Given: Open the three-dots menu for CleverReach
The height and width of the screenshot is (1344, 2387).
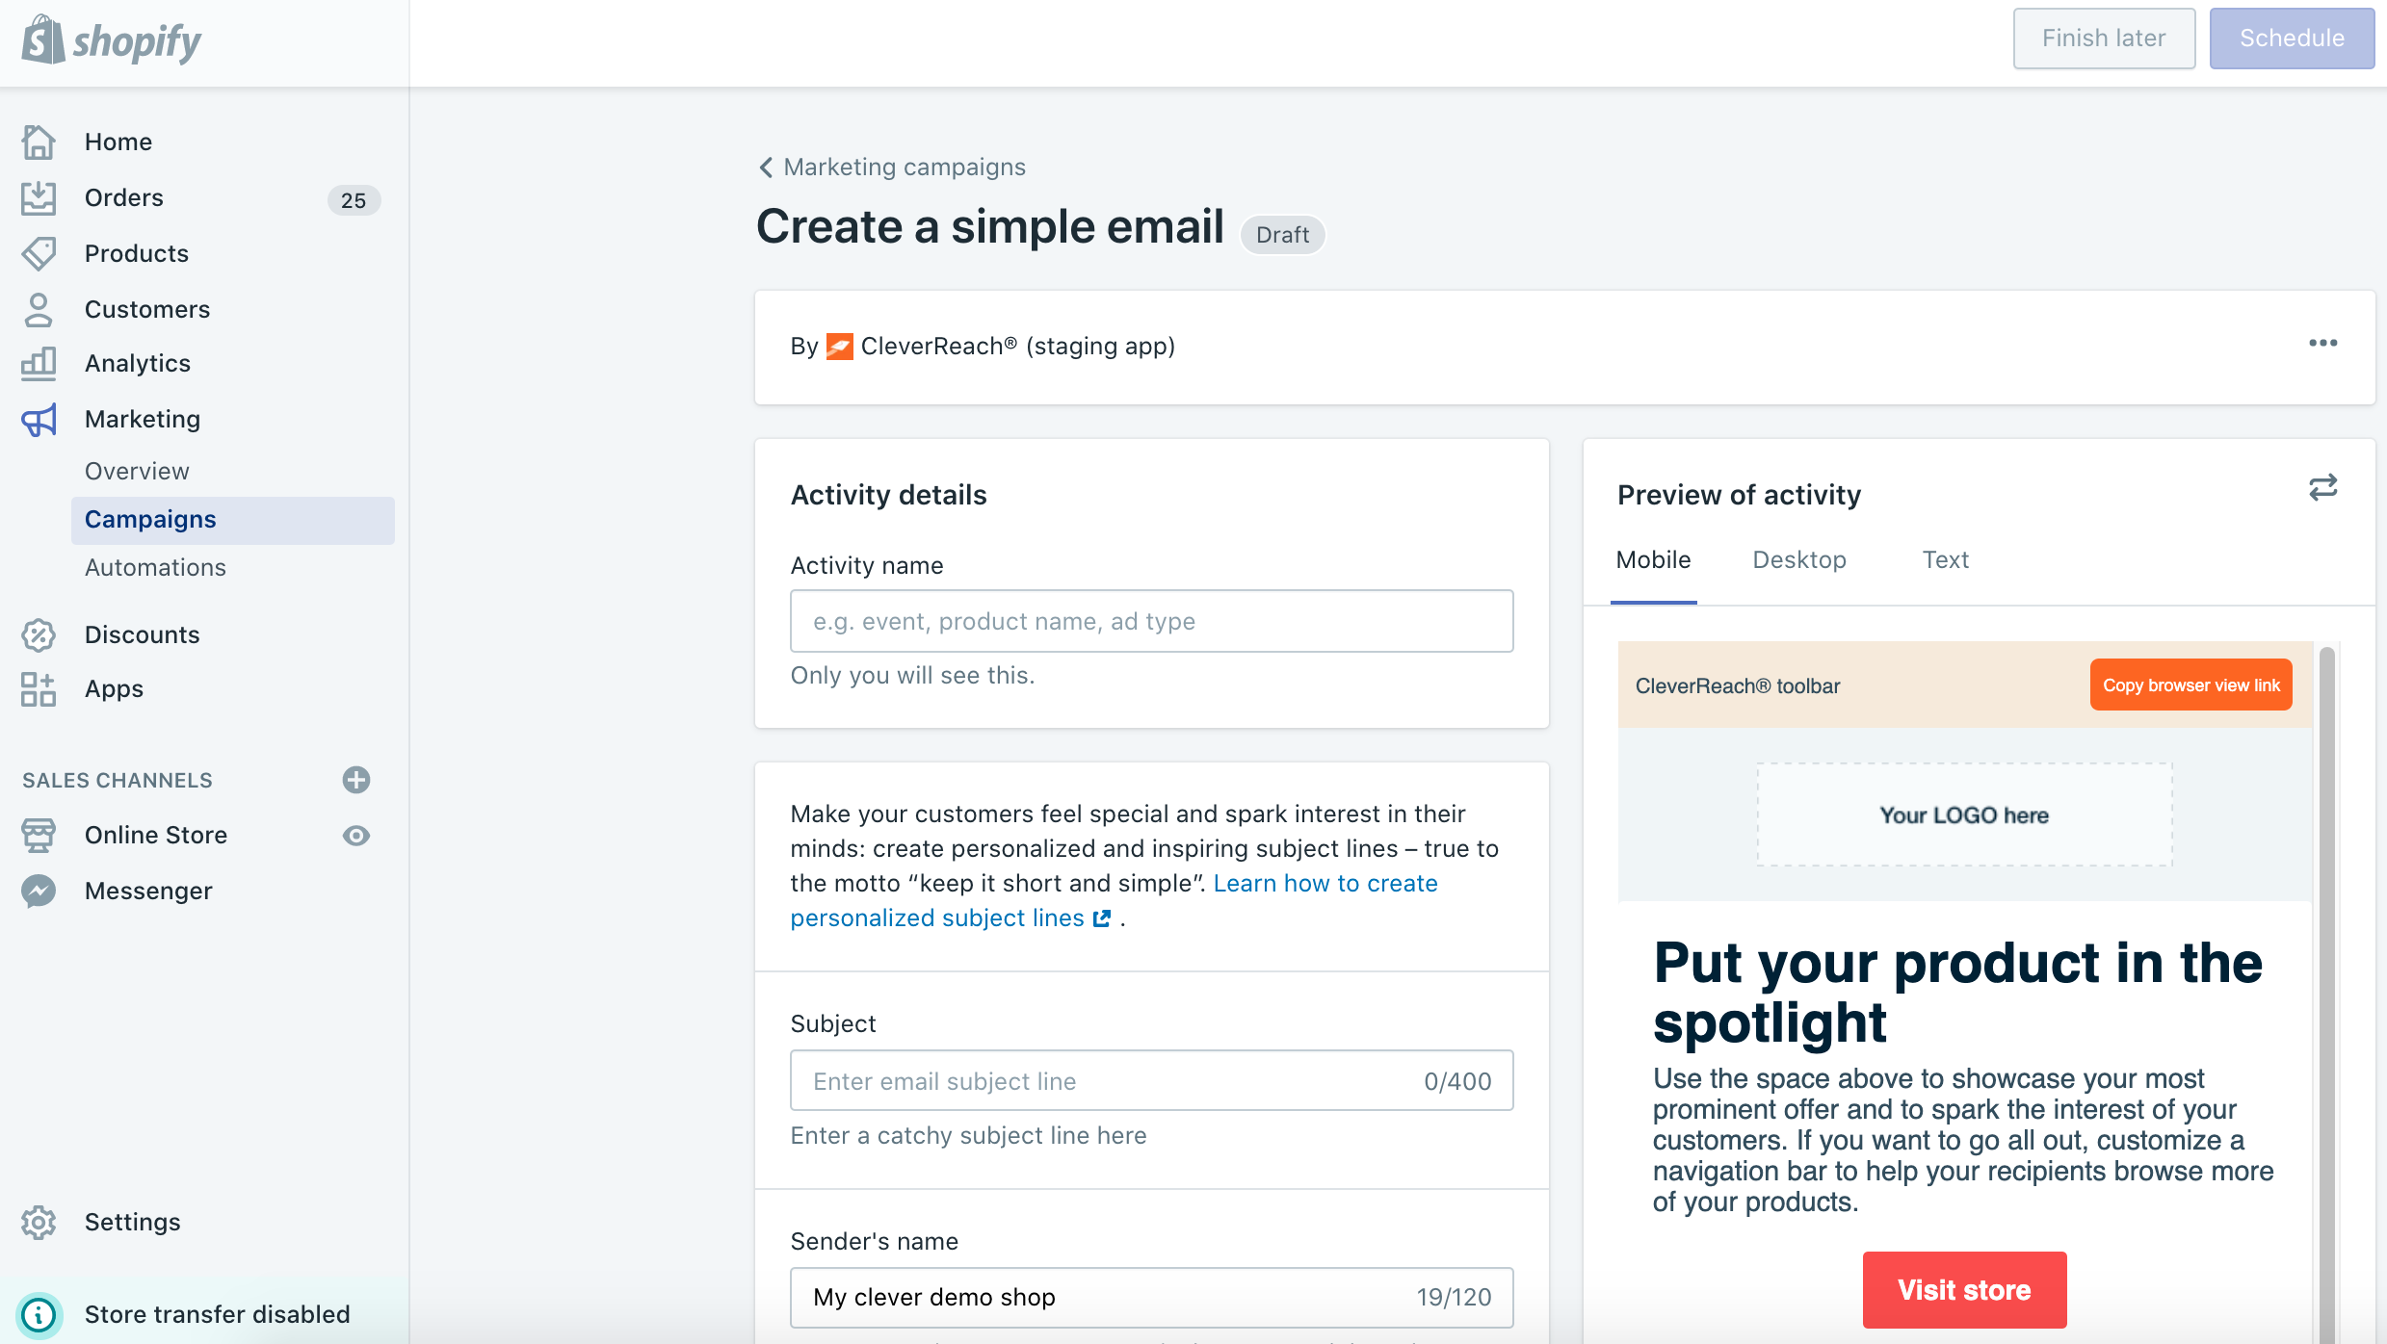Looking at the screenshot, I should (2322, 344).
